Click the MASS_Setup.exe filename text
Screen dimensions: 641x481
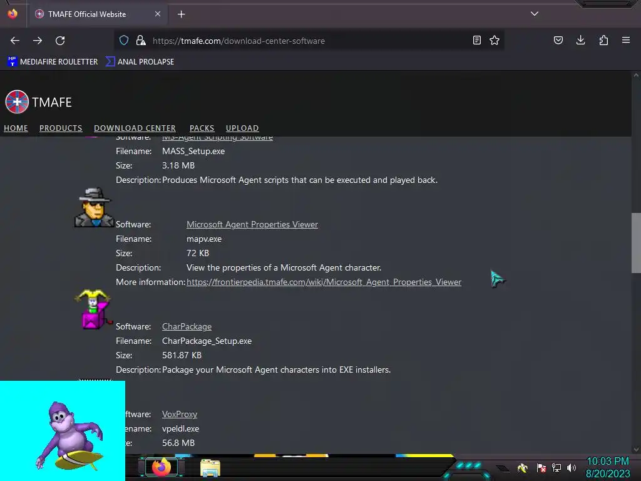point(193,152)
